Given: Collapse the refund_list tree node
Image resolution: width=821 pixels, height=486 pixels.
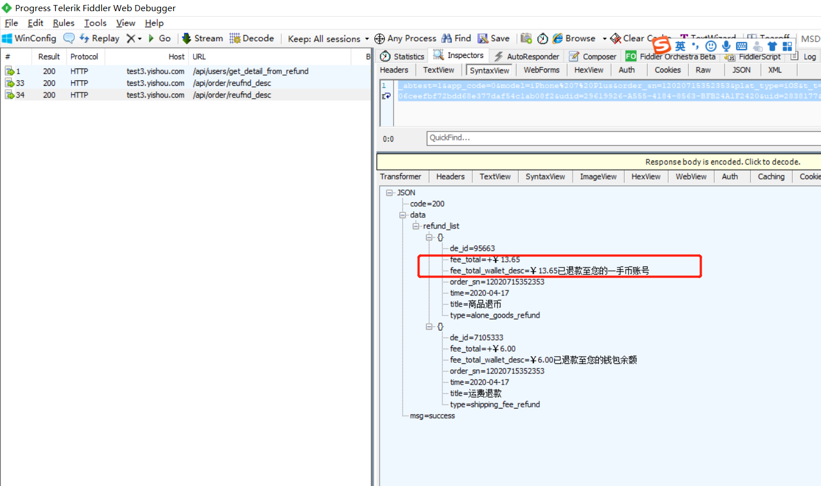Looking at the screenshot, I should pos(416,226).
